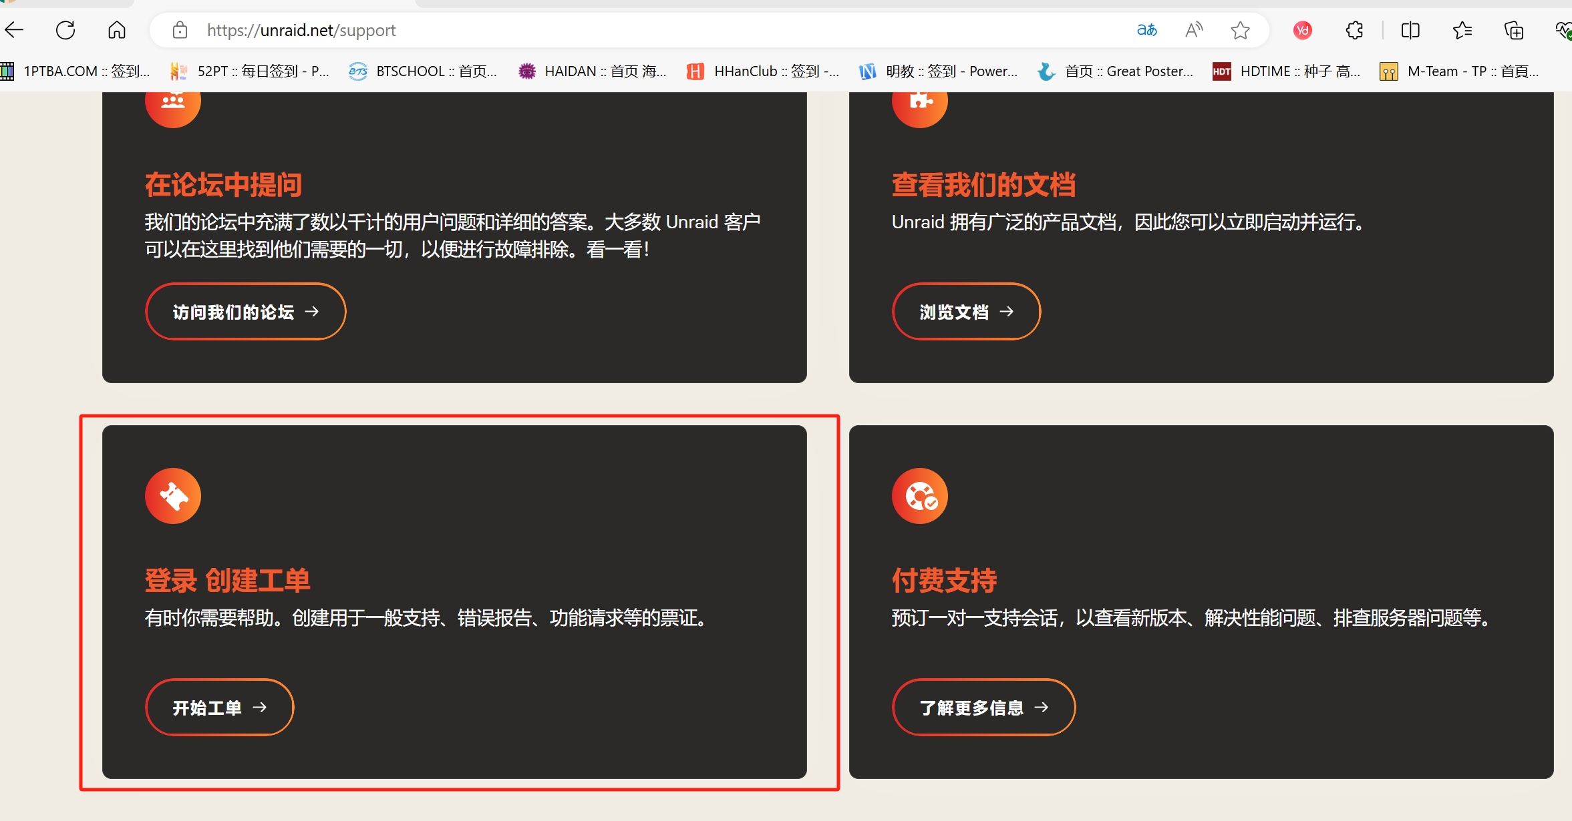Click the 浏览文档 button
This screenshot has width=1572, height=821.
[x=966, y=312]
